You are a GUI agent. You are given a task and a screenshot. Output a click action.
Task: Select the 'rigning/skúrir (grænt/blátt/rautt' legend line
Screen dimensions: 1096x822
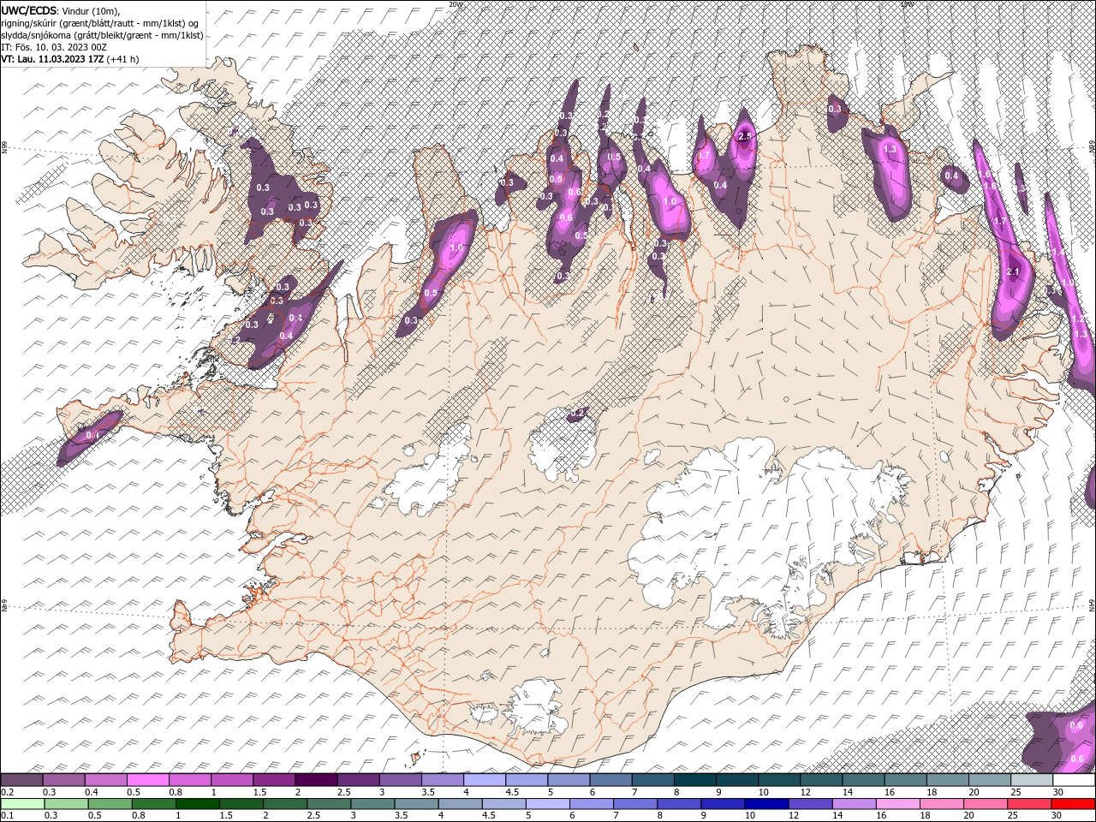point(101,23)
